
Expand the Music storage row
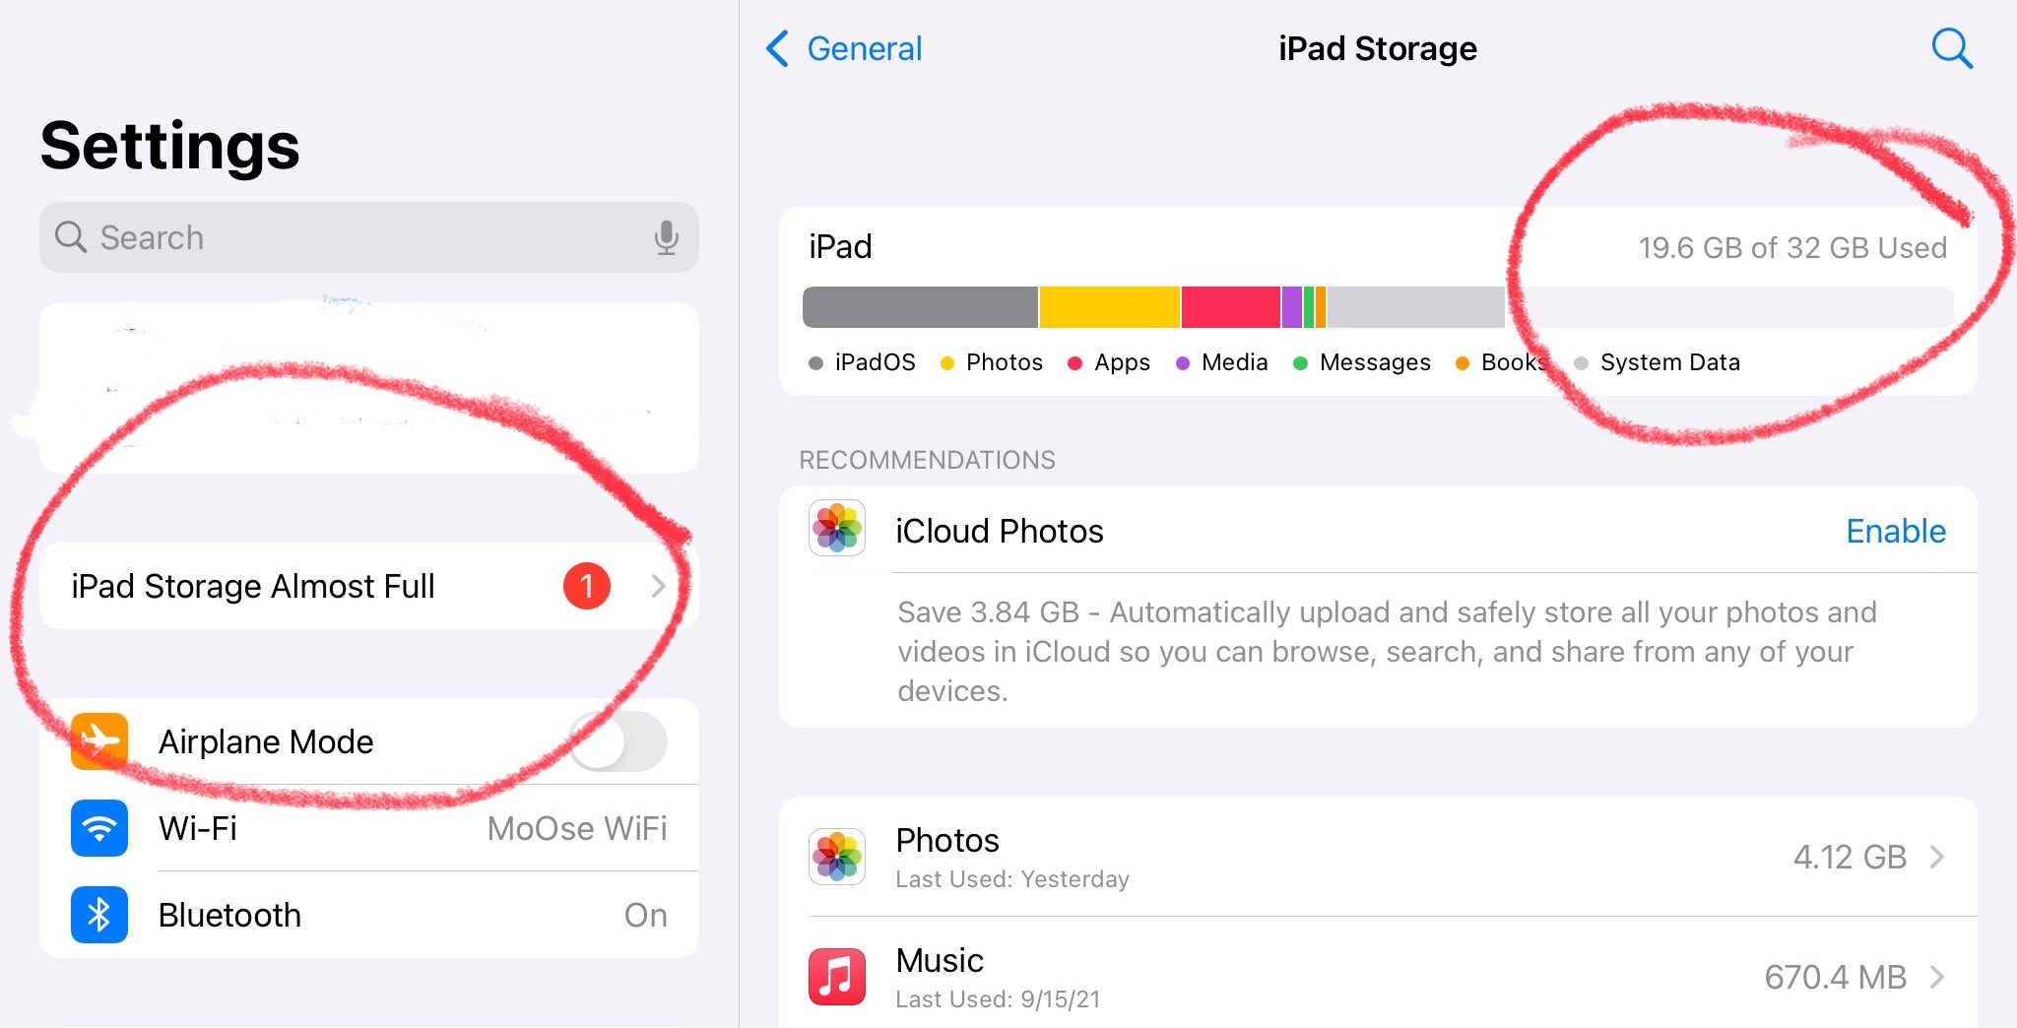point(1937,976)
